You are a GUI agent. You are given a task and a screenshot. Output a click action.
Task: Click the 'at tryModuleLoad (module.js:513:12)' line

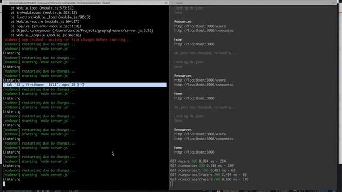tap(44, 13)
